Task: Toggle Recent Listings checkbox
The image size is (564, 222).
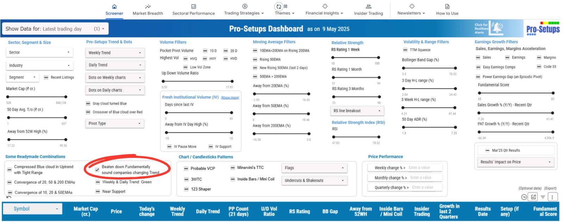Action: pos(46,78)
